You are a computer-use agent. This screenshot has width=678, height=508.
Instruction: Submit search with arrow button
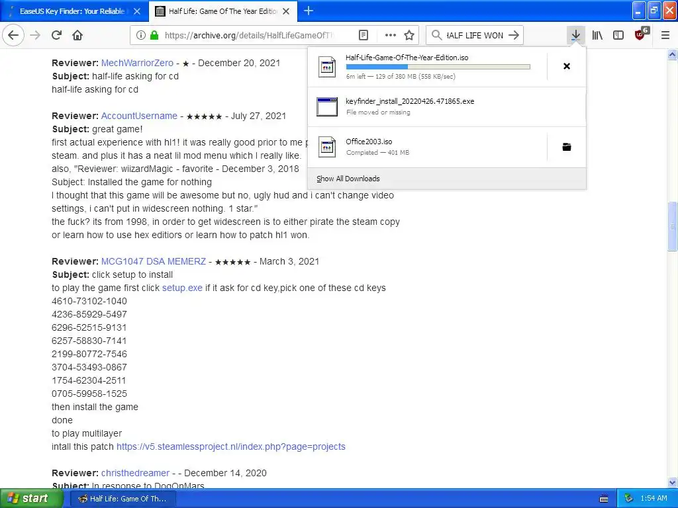[514, 36]
